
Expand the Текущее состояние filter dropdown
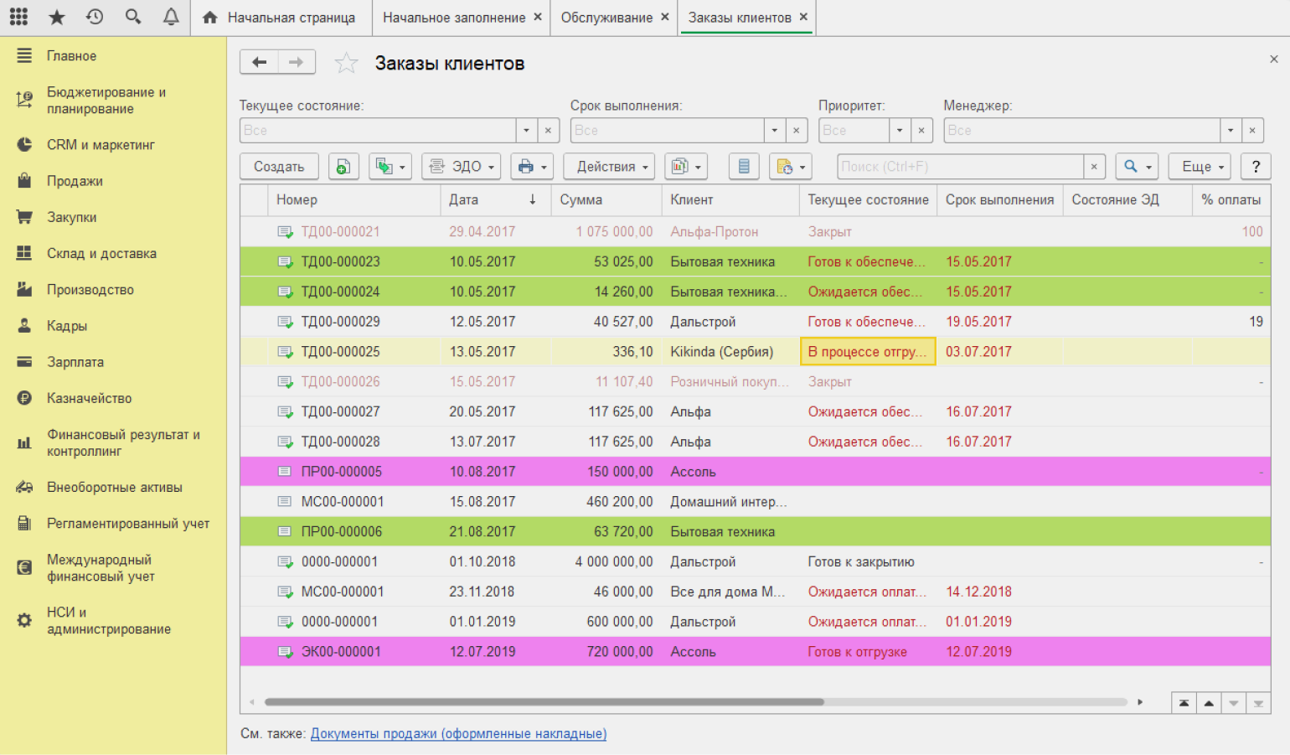(526, 131)
